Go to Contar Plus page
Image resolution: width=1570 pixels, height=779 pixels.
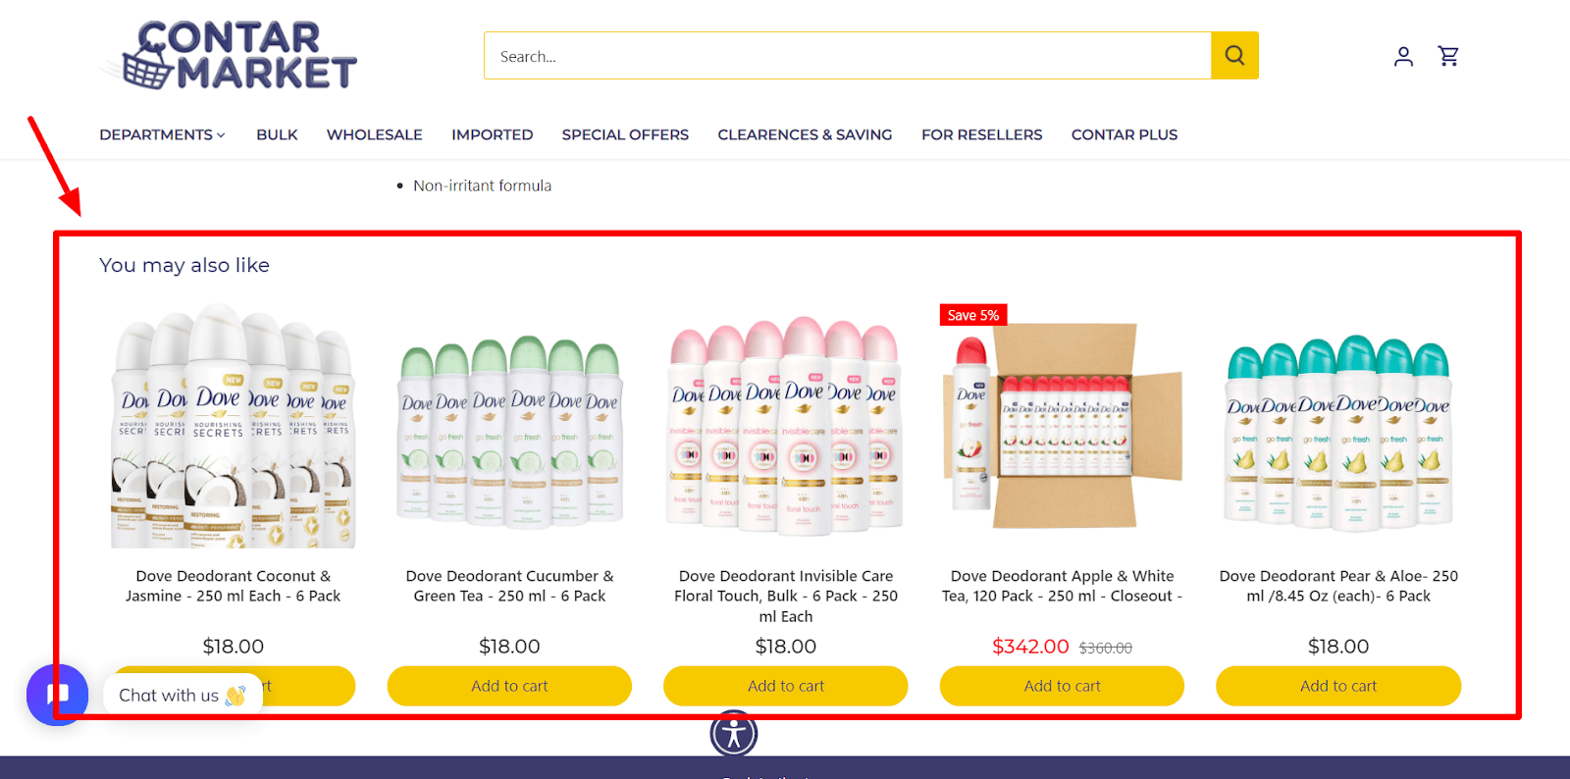coord(1125,134)
